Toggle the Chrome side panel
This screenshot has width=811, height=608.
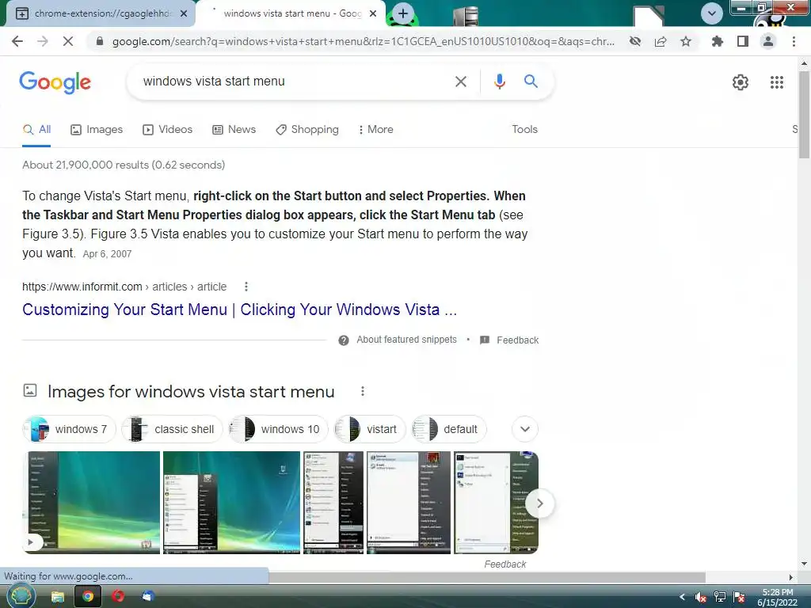click(743, 41)
